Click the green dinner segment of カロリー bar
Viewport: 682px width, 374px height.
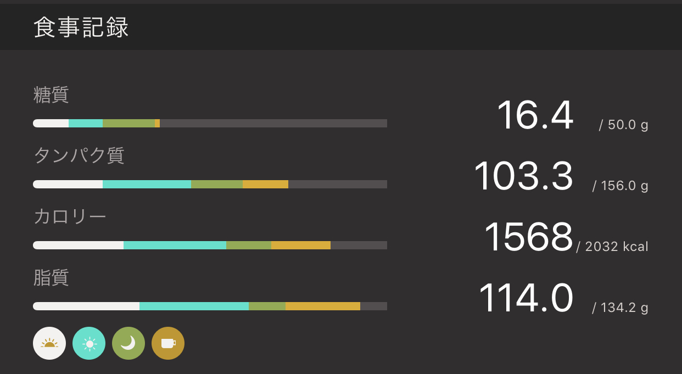point(249,245)
